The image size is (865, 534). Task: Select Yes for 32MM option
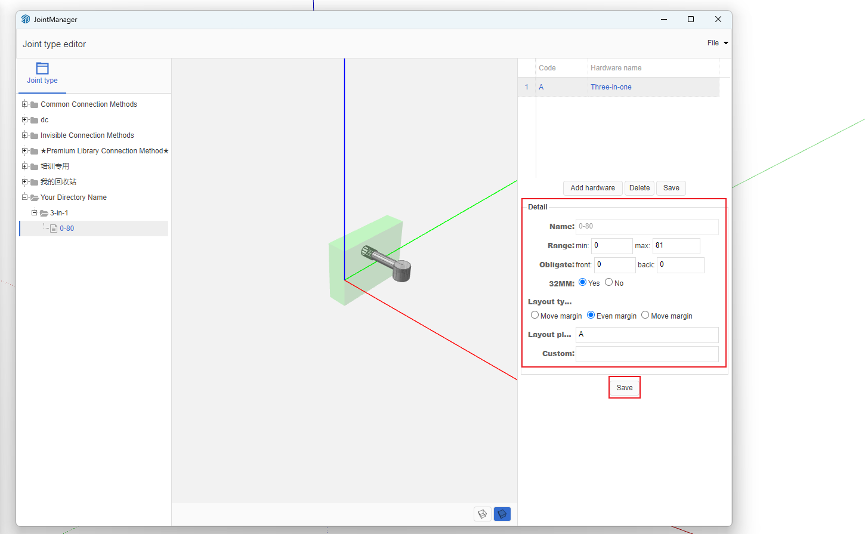[583, 282]
